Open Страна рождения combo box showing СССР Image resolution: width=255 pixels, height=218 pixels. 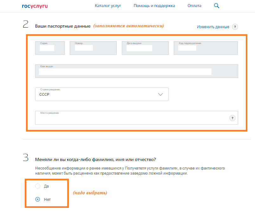[102, 94]
